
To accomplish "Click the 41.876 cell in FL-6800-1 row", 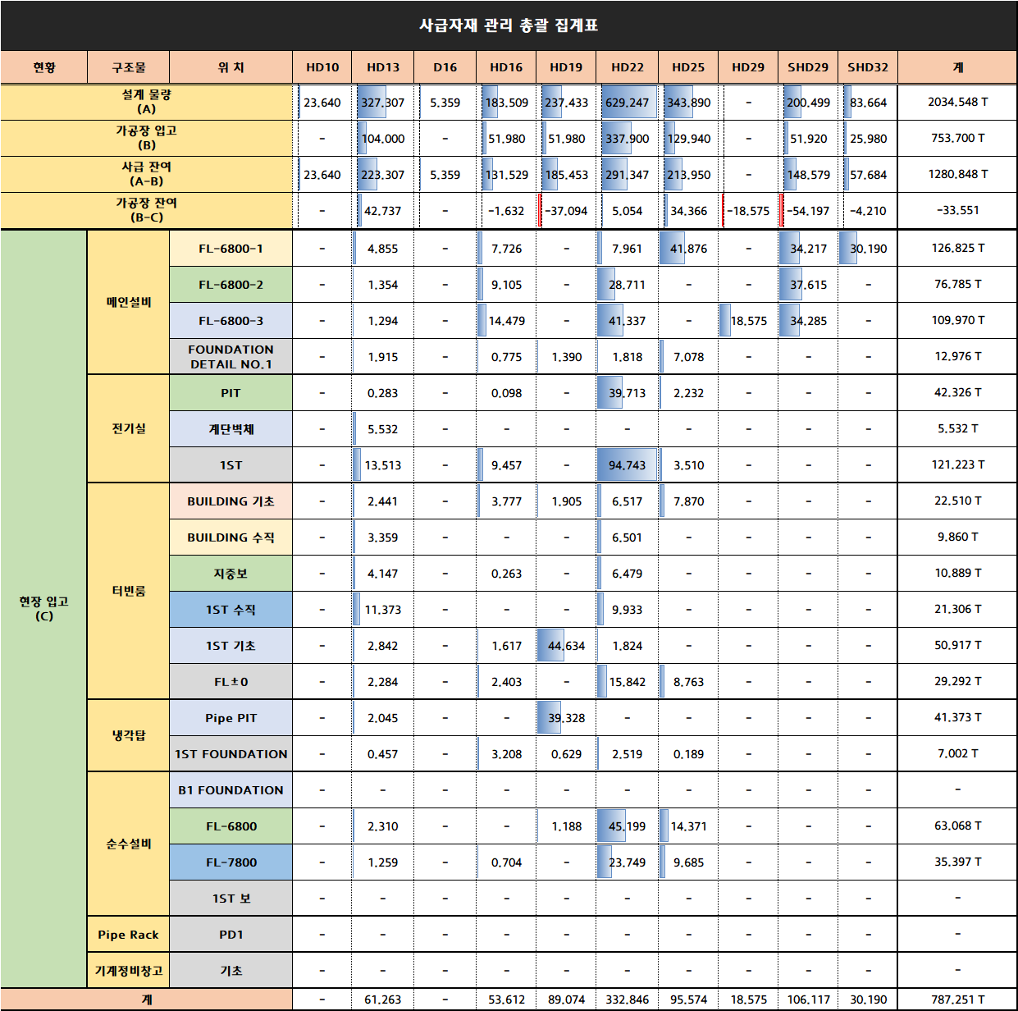I will coord(688,249).
